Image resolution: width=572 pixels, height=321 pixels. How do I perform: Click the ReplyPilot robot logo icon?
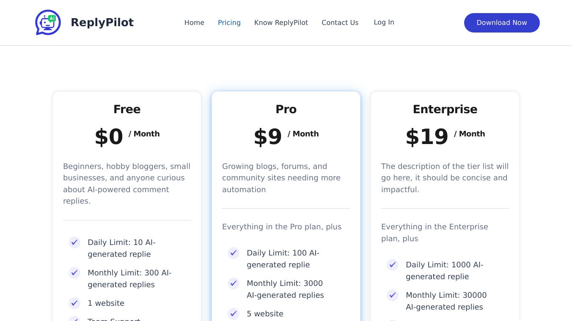click(48, 22)
